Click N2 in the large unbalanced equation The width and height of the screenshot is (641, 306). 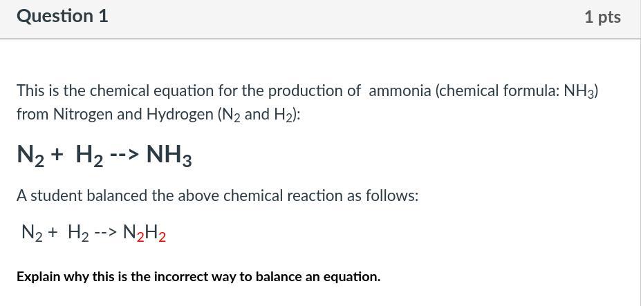pyautogui.click(x=31, y=156)
